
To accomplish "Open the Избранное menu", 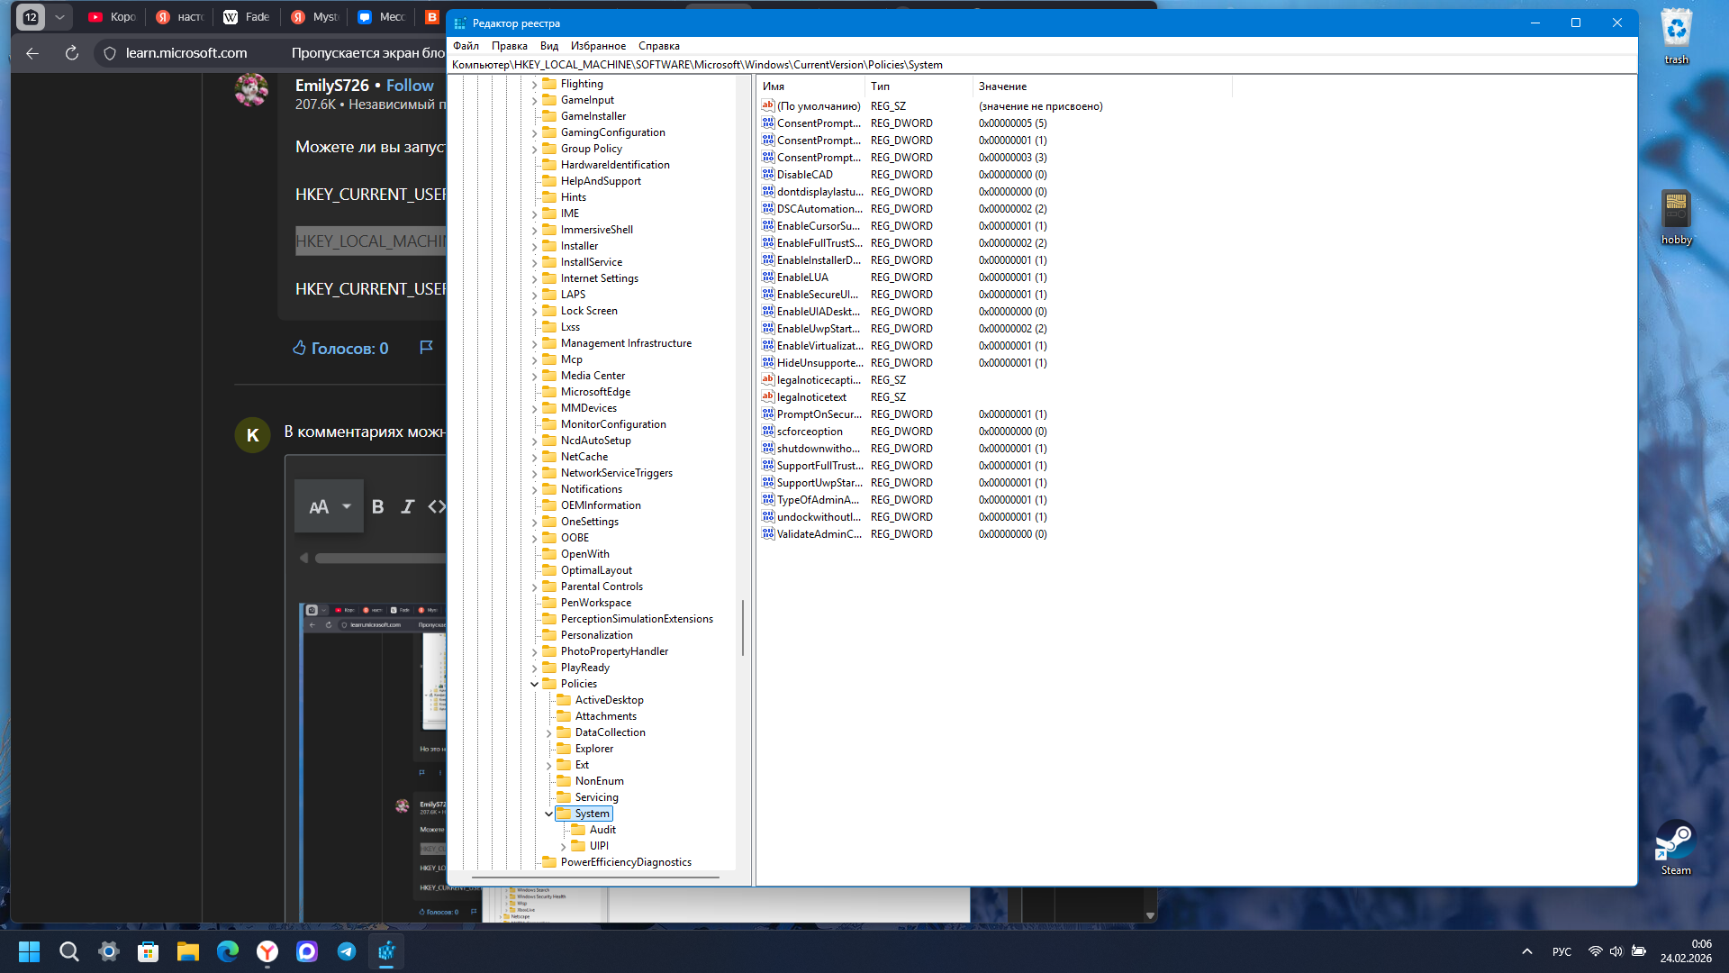I will pyautogui.click(x=598, y=46).
